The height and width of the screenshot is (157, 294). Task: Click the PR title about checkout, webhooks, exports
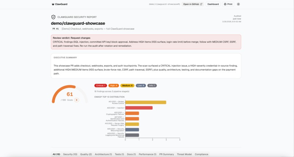click(98, 29)
